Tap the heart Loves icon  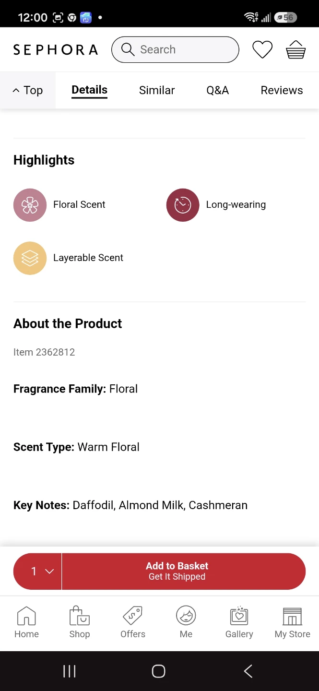pyautogui.click(x=262, y=49)
